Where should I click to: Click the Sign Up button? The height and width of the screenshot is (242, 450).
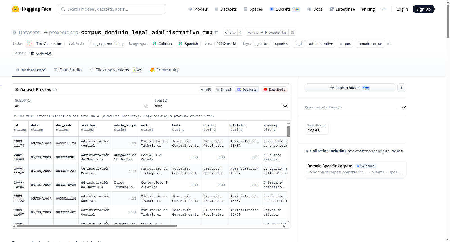423,9
